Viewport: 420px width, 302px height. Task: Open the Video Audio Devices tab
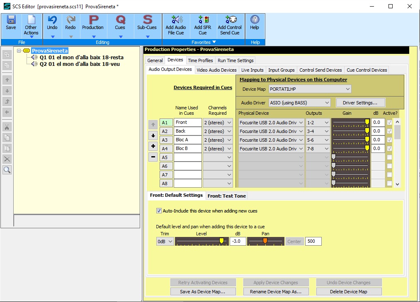pos(216,70)
